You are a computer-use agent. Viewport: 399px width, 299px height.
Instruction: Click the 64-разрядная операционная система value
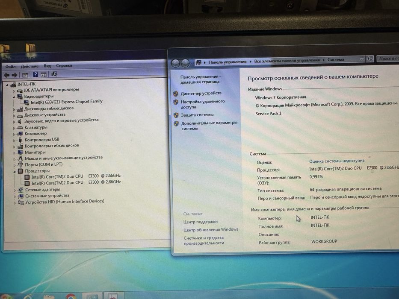tap(345, 189)
